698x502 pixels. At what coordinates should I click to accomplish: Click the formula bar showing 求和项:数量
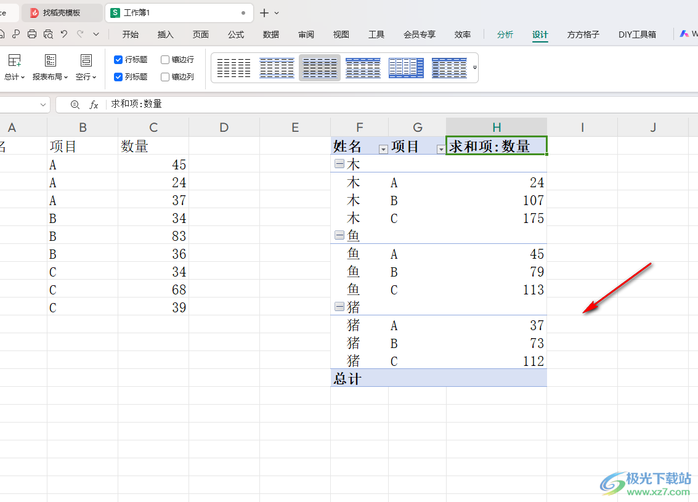click(400, 104)
